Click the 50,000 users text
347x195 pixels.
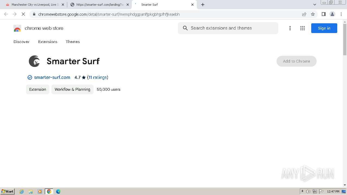point(108,89)
